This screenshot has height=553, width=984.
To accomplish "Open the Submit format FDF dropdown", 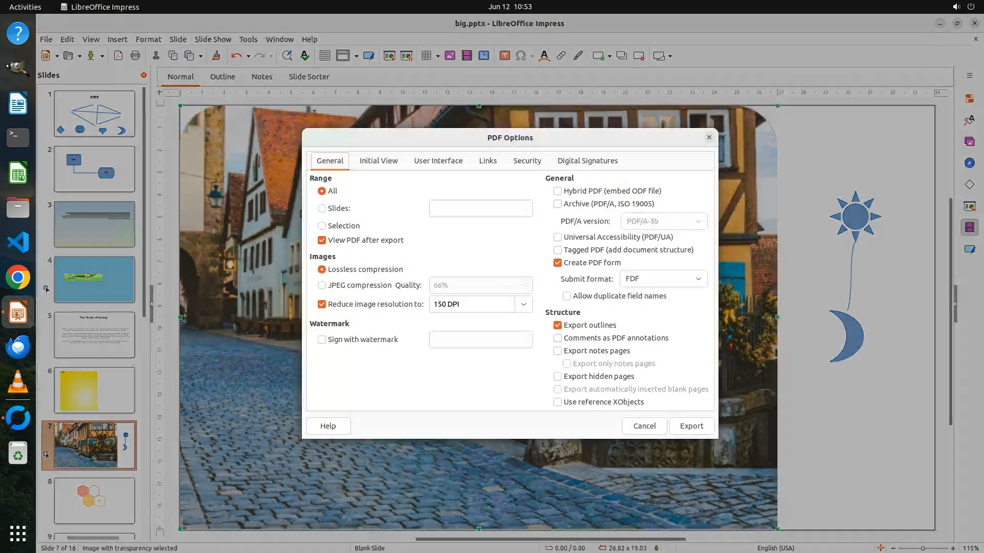I will coord(663,279).
